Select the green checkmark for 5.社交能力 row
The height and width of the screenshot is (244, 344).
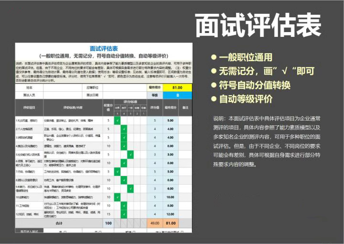[x=130, y=155]
